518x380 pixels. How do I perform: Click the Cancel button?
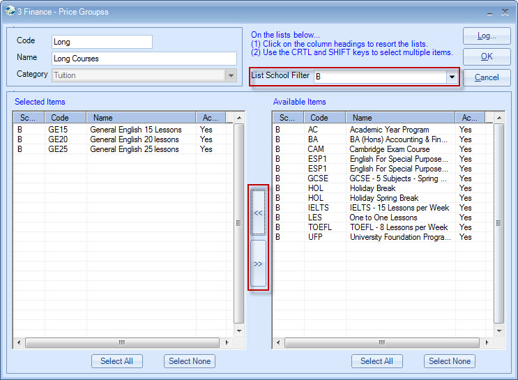coord(487,77)
